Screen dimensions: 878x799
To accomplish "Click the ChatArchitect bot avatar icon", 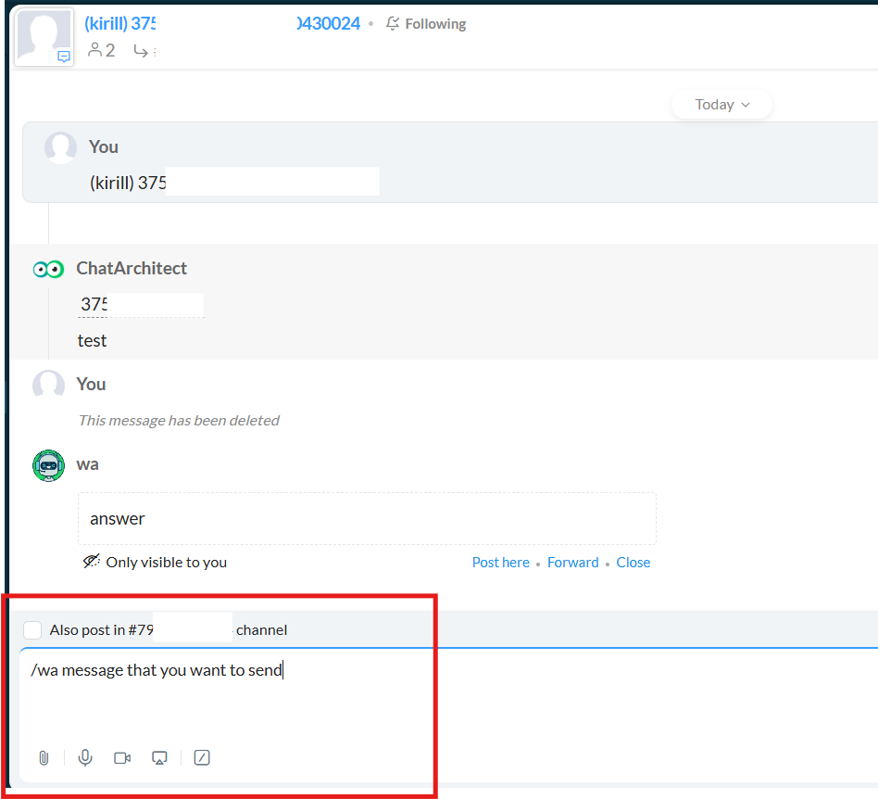I will (48, 269).
